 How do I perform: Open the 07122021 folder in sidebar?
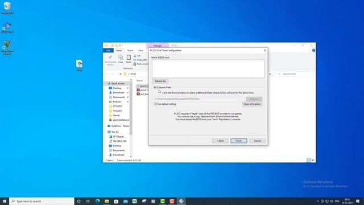tap(118, 106)
